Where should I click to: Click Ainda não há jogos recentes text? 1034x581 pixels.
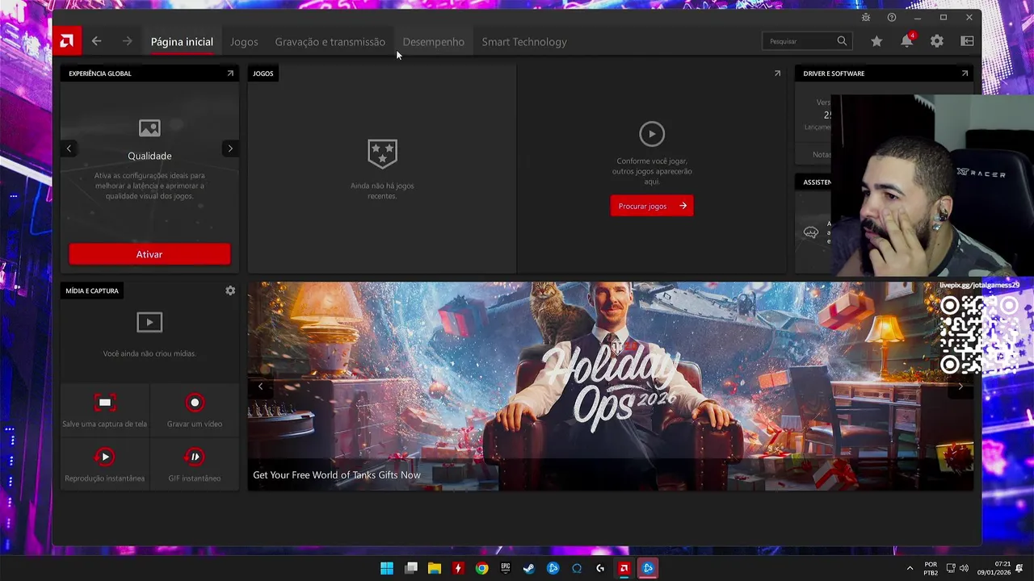click(382, 190)
